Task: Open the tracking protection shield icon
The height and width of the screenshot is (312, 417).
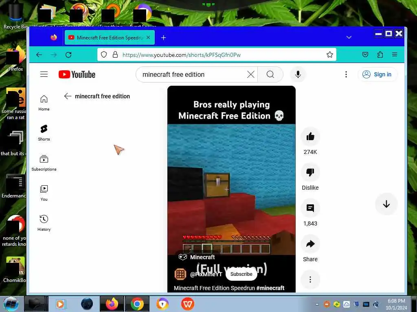Action: (x=104, y=55)
